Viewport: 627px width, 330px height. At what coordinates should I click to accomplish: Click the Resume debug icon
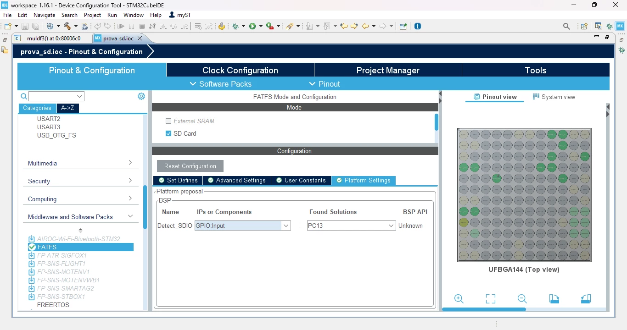(121, 26)
